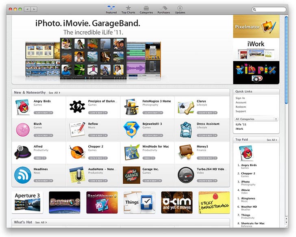Open the pink Blush app icon

(23, 130)
